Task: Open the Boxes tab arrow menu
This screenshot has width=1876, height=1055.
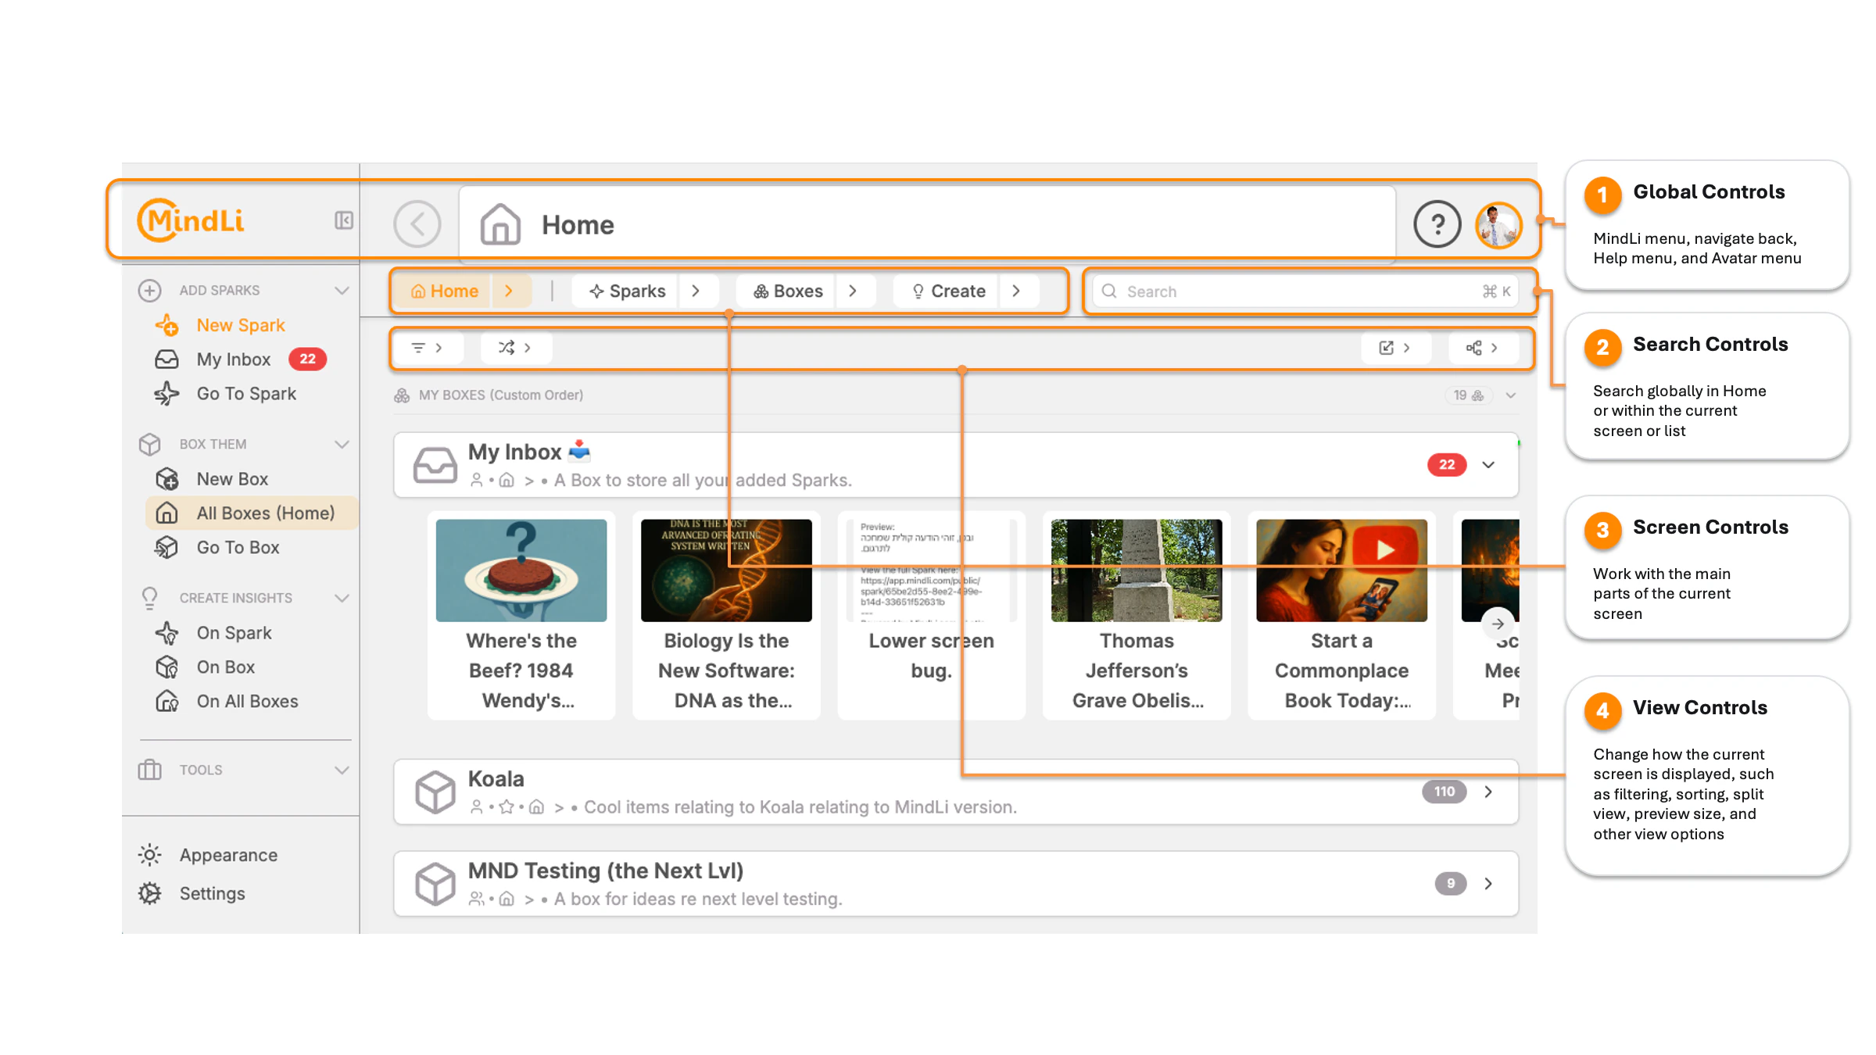Action: [x=853, y=291]
